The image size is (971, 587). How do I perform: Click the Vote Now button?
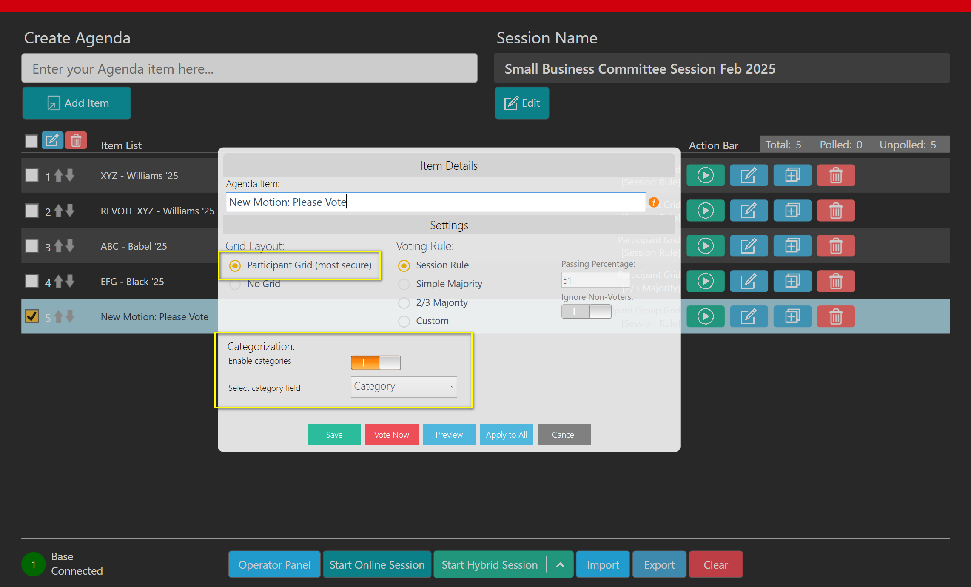pos(391,435)
